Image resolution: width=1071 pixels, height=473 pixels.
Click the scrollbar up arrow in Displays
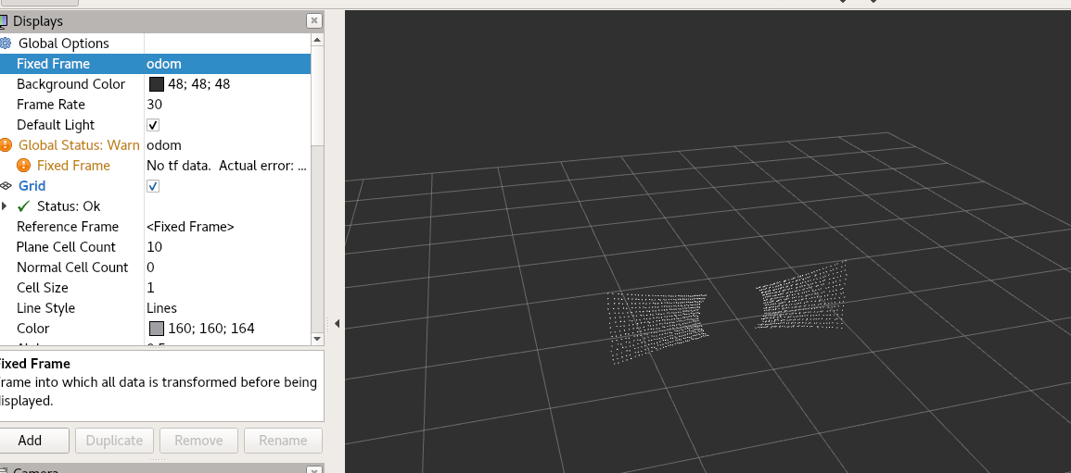coord(317,40)
